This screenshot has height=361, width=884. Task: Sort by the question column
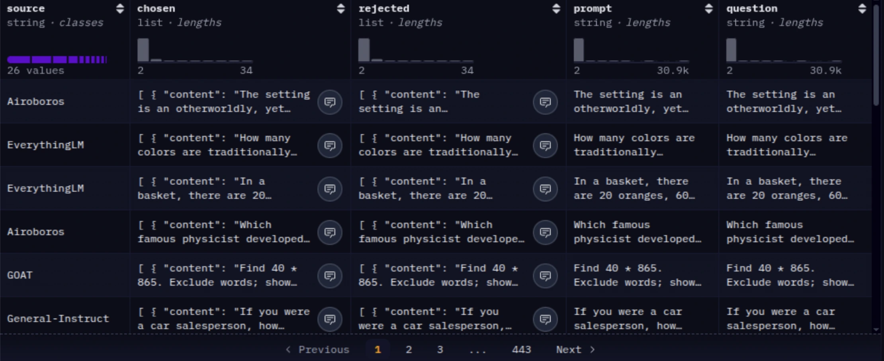coord(862,9)
